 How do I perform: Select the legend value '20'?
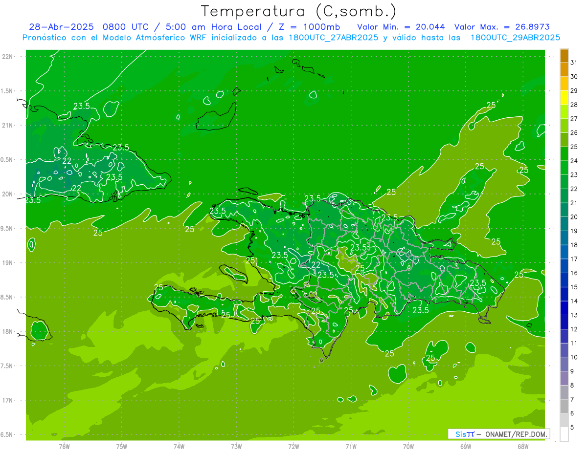coord(574,217)
